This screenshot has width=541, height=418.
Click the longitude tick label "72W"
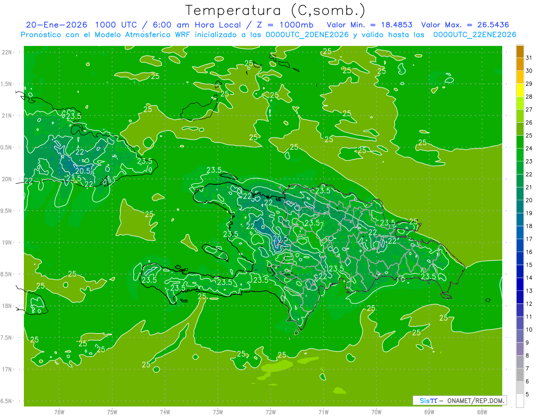point(270,412)
